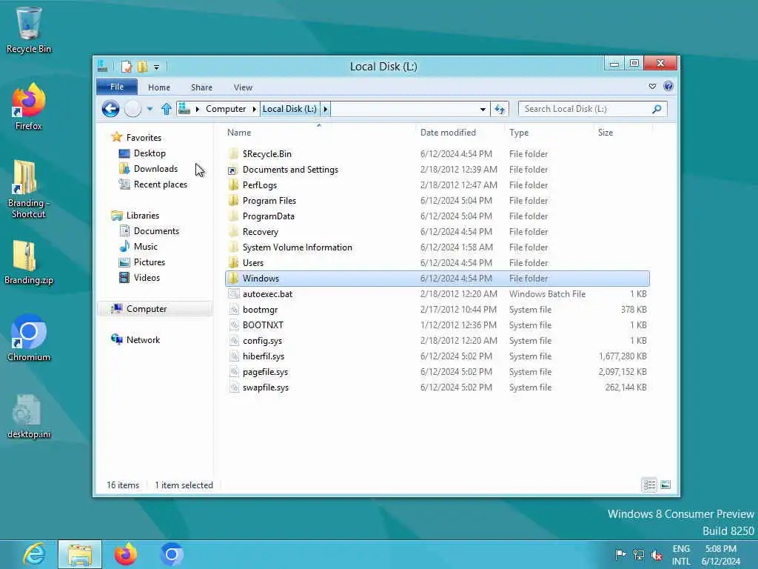Select Recent places under Favorites
This screenshot has width=758, height=569.
[160, 184]
